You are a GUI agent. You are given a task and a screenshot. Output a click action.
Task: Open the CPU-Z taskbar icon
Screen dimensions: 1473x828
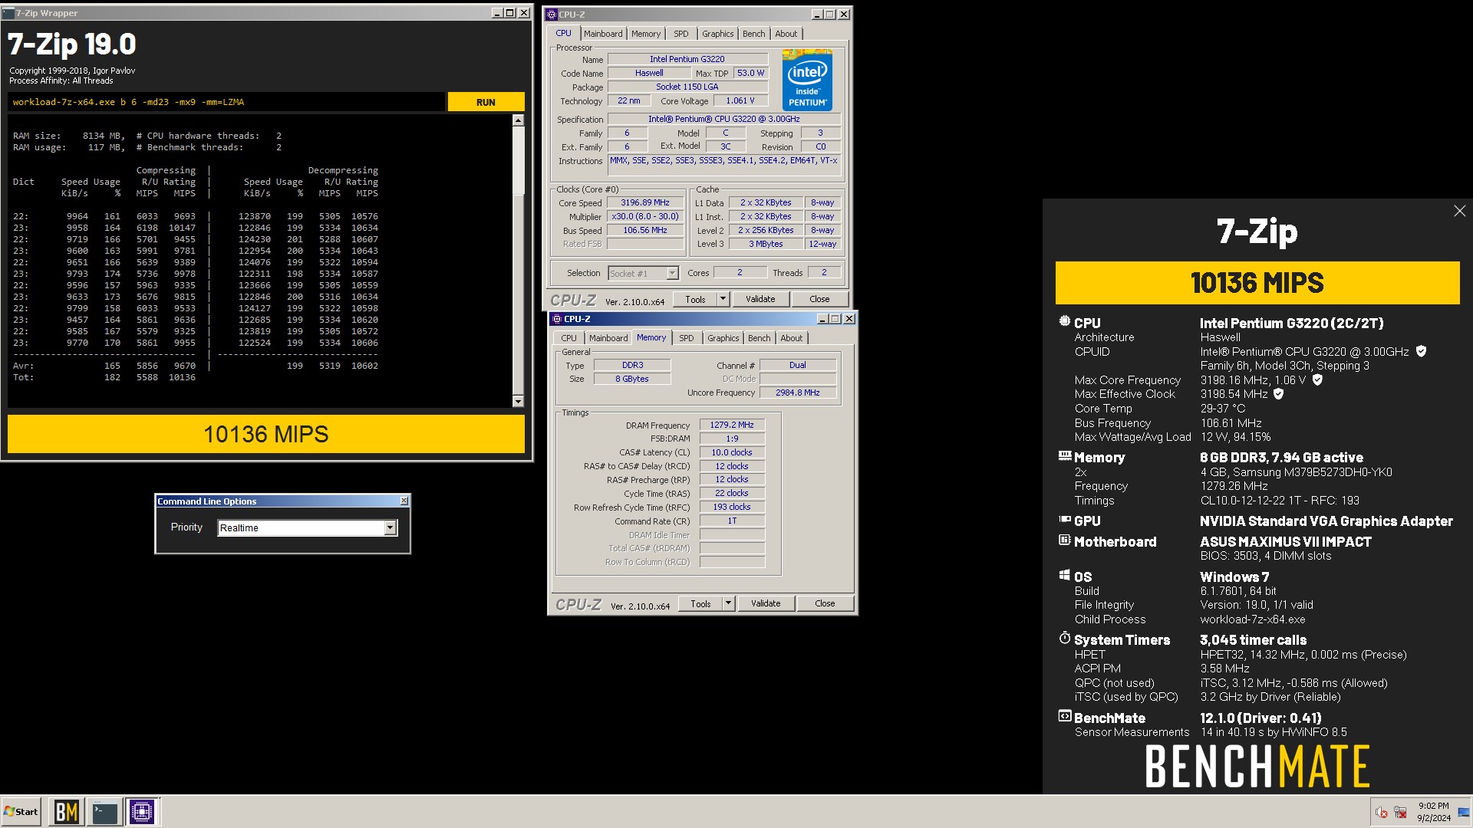(x=142, y=812)
